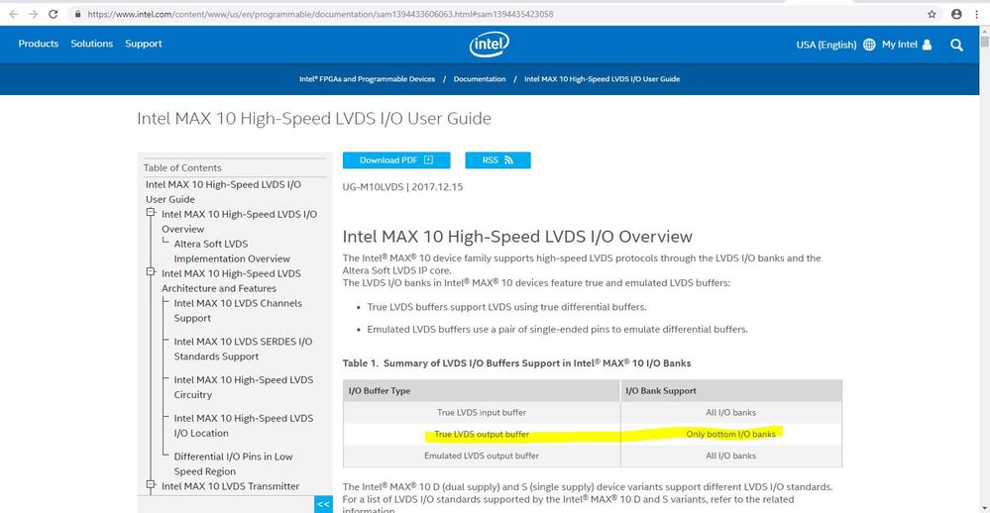
Task: Open the Chrome three-dot menu
Action: pos(976,14)
